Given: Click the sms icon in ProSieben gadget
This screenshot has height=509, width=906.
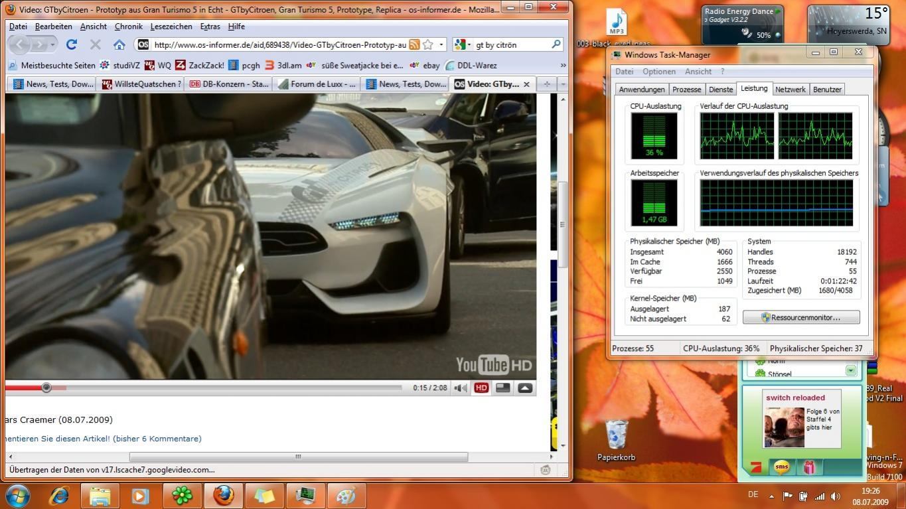Looking at the screenshot, I should coord(782,467).
